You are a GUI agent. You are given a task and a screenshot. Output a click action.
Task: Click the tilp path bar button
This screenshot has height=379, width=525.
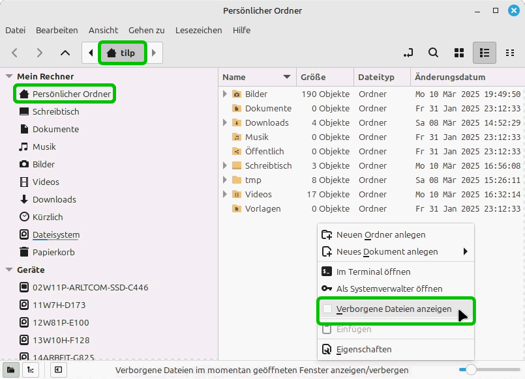(122, 53)
